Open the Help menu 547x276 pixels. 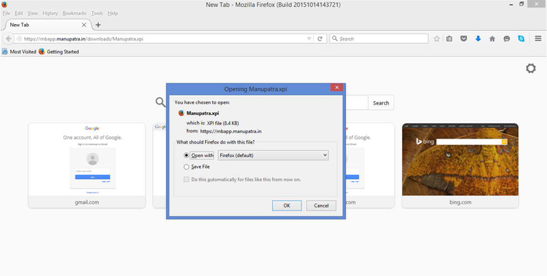(113, 13)
